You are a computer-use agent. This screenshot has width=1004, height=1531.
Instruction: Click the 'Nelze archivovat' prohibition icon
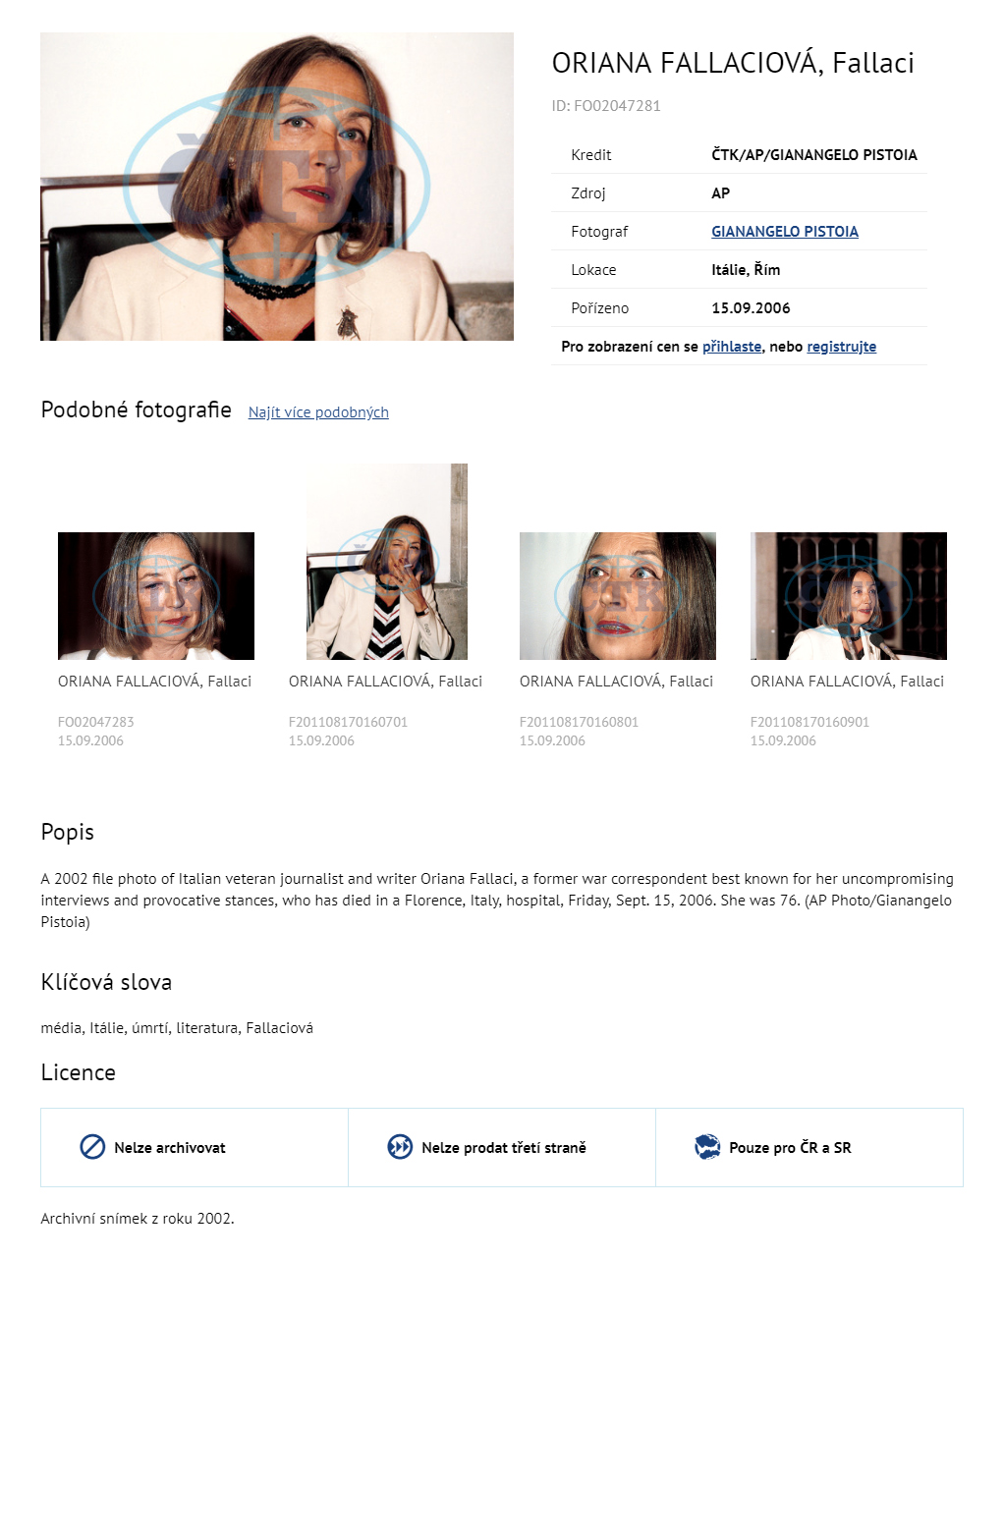(x=92, y=1147)
